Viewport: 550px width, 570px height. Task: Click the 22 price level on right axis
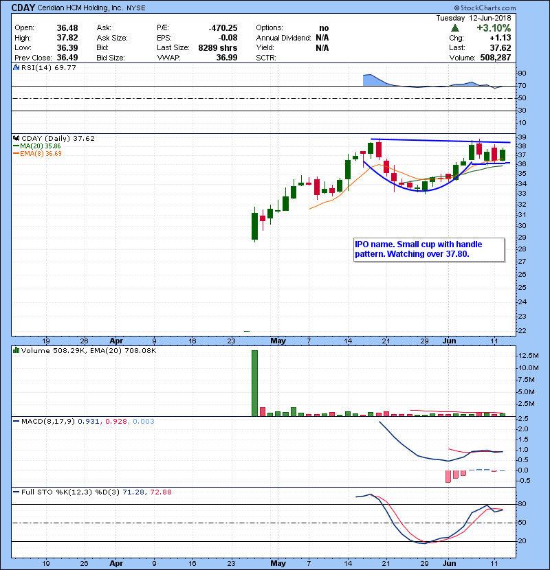tap(522, 331)
